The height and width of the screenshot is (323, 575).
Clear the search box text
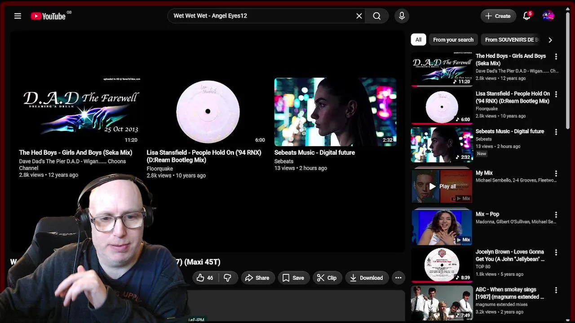point(359,16)
